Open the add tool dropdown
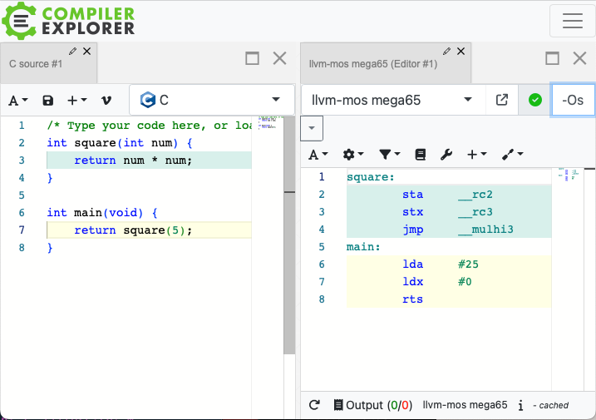The width and height of the screenshot is (596, 420). 512,155
